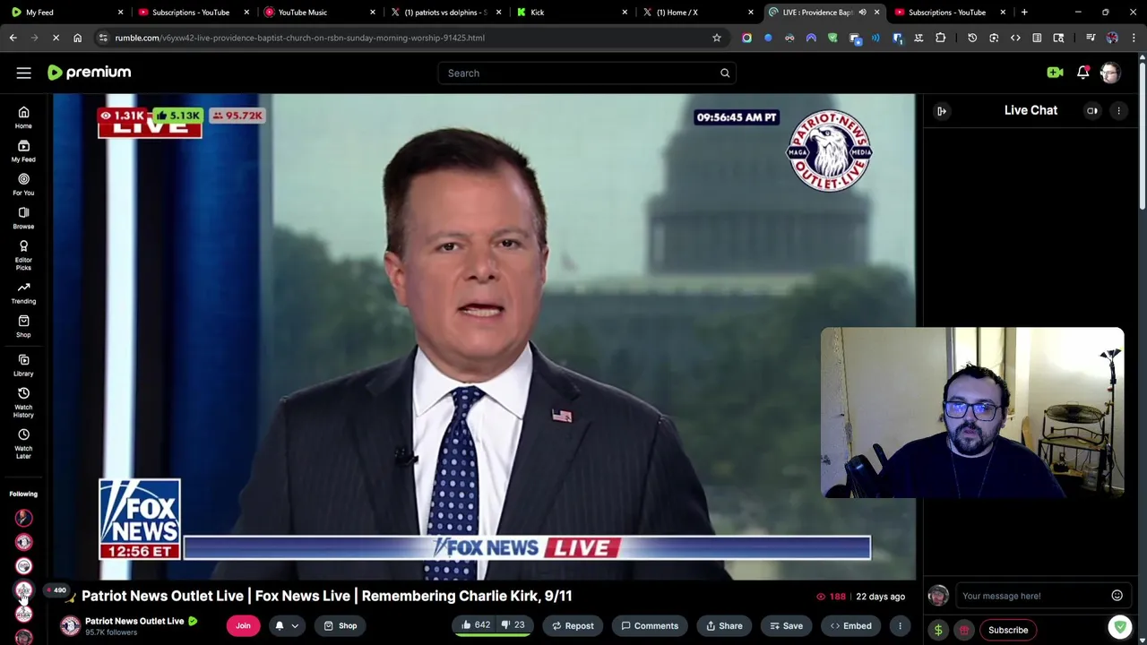Open the Patriot News Outlet Live channel link
Viewport: 1147px width, 645px height.
click(134, 621)
